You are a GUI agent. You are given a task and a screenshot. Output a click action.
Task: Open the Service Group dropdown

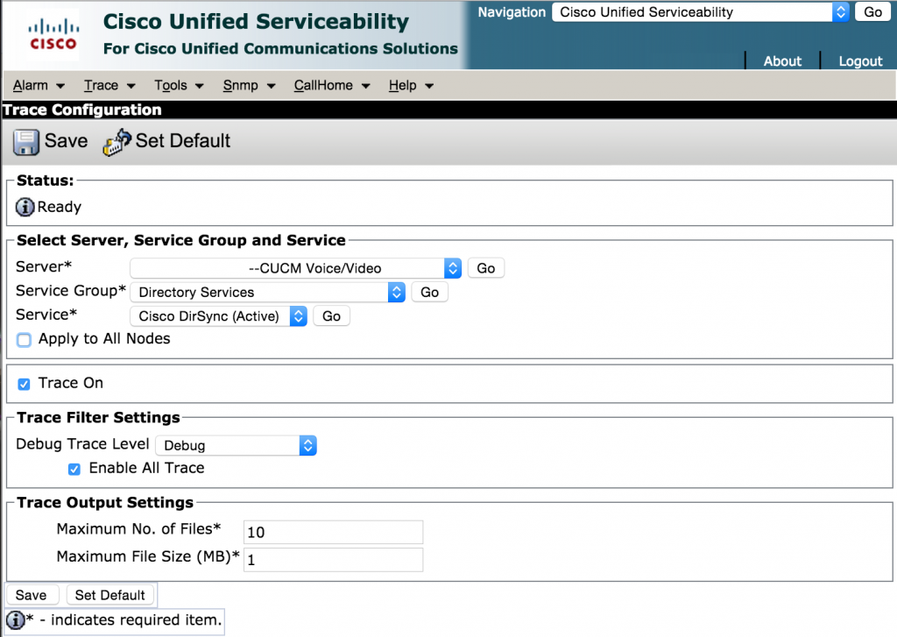(x=268, y=292)
